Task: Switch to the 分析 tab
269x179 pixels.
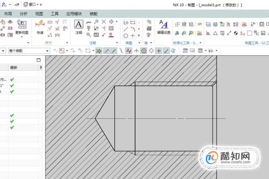Action: pos(24,14)
